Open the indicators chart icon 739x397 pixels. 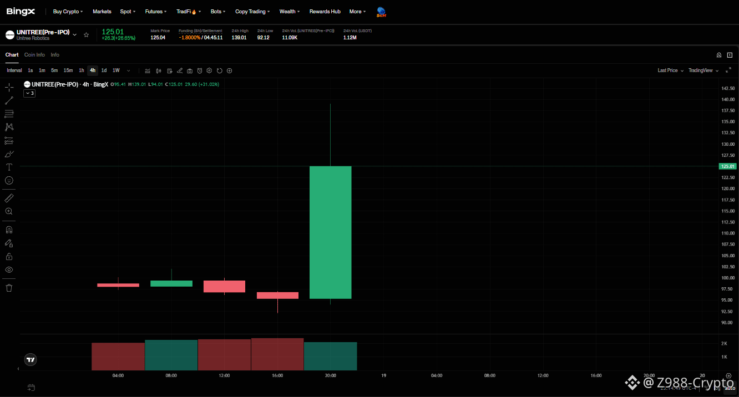tap(148, 70)
